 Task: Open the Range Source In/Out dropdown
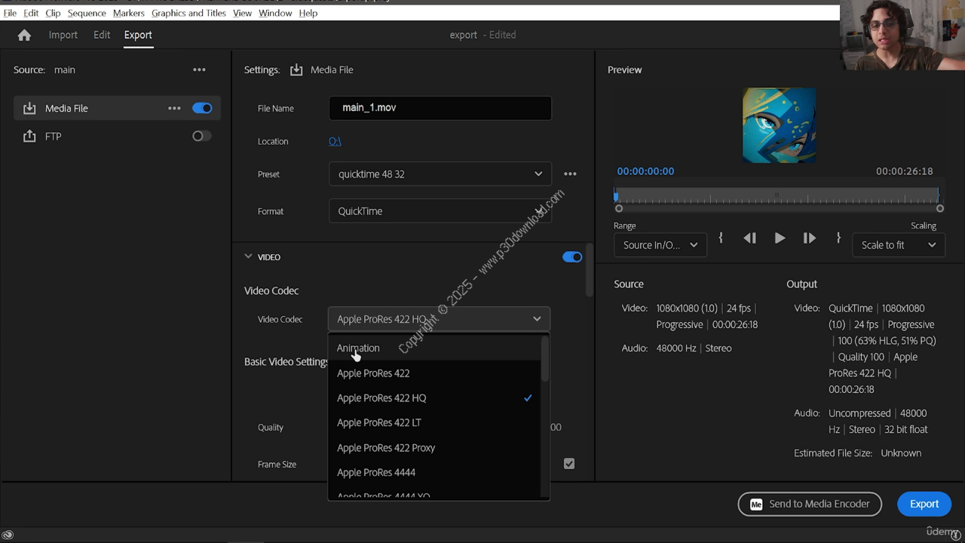[x=660, y=245]
